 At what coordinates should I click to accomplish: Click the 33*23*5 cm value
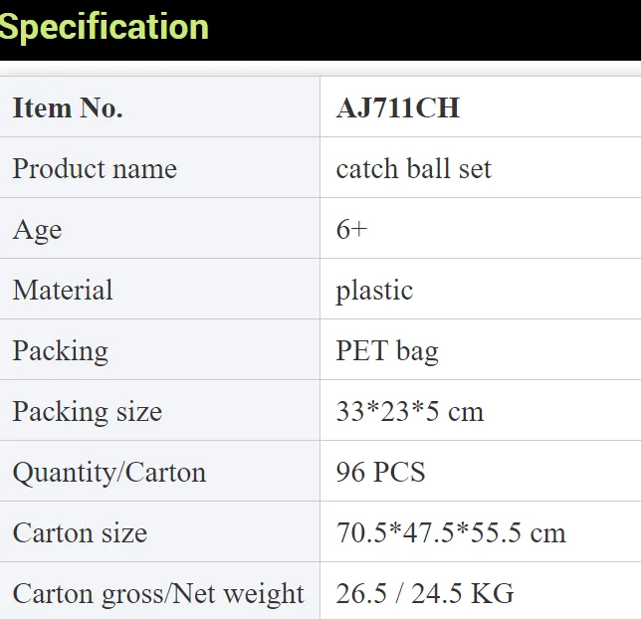409,411
